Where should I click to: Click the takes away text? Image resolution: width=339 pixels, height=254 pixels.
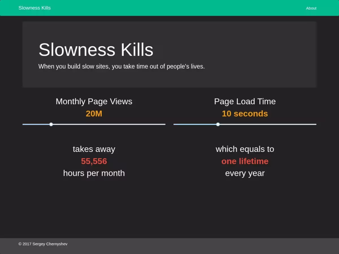(x=94, y=149)
